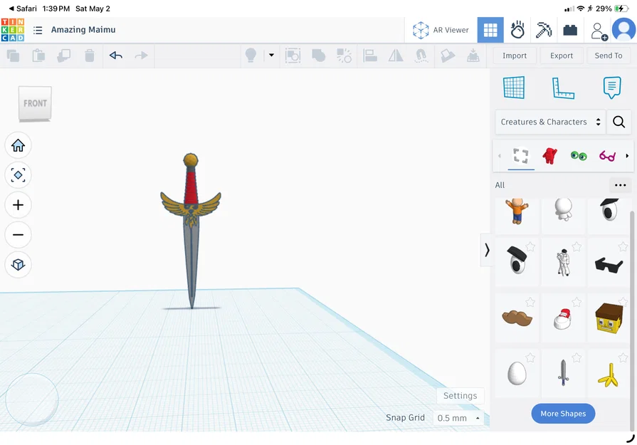Open the designs list menu icon
Viewport: 637px width, 445px height.
pos(38,30)
